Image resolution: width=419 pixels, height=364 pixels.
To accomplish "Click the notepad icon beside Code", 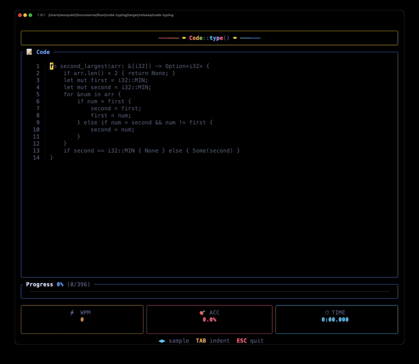I will (x=29, y=52).
